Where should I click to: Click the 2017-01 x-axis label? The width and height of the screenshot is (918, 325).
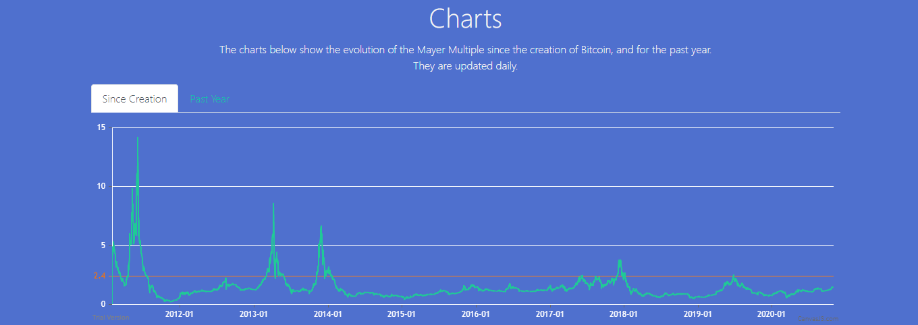(549, 314)
